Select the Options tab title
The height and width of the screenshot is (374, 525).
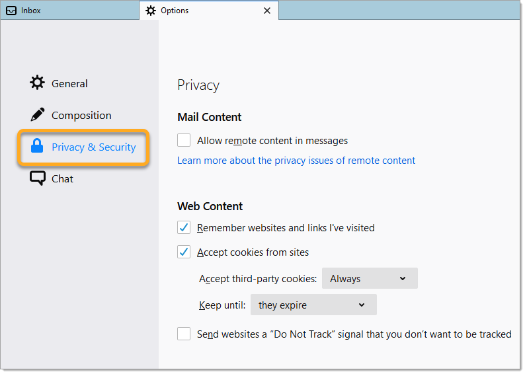(175, 11)
